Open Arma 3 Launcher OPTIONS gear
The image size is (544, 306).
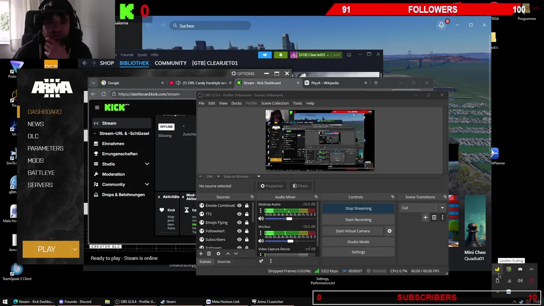point(243,74)
